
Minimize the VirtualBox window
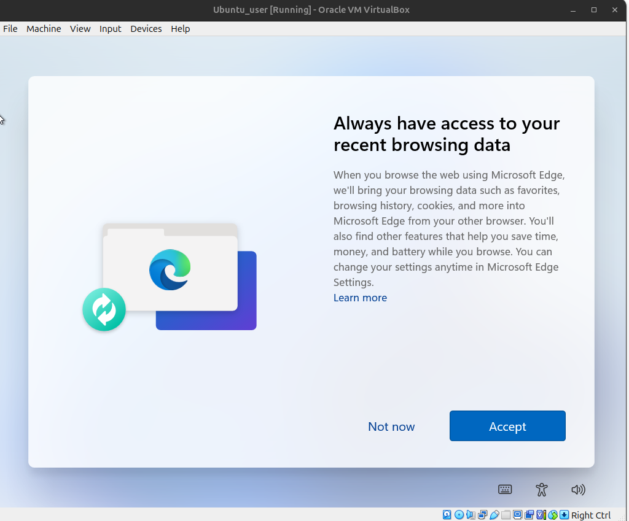573,10
